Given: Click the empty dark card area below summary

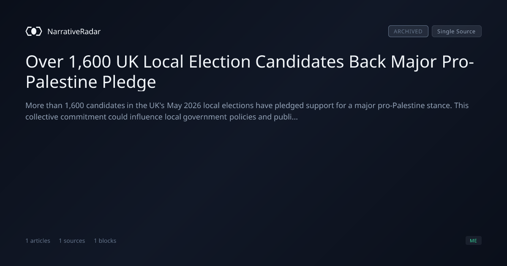Looking at the screenshot, I should [x=253, y=177].
